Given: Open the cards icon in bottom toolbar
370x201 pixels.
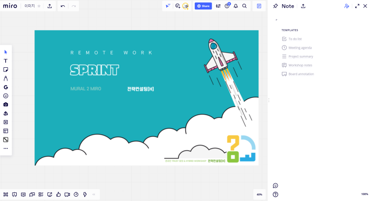Looking at the screenshot, I should 32,194.
